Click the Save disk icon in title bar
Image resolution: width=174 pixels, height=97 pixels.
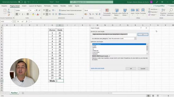(25, 2)
